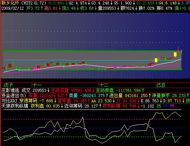Click the magenta candlestick marker on the left
Image resolution: width=190 pixels, height=146 pixels.
pyautogui.click(x=35, y=68)
